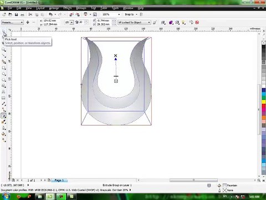This screenshot has height=200, width=266.
Task: Click the Open file icon
Action: point(11,14)
